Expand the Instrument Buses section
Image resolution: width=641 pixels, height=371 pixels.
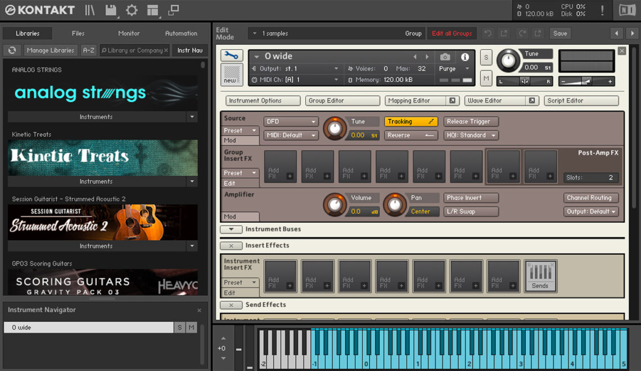tap(232, 229)
